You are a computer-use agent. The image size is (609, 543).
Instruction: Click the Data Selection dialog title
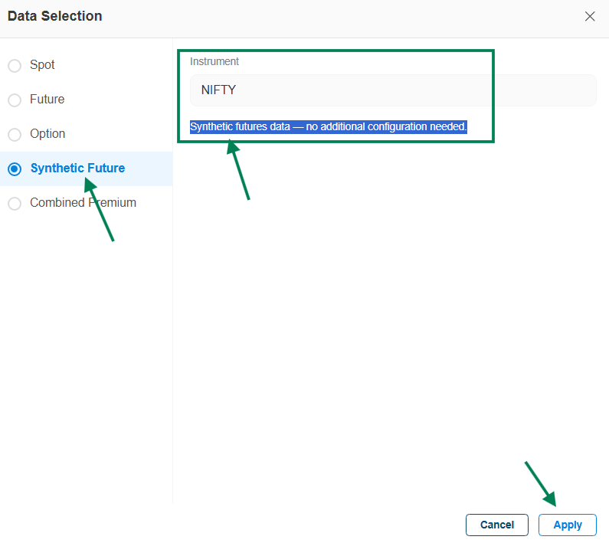click(x=54, y=16)
